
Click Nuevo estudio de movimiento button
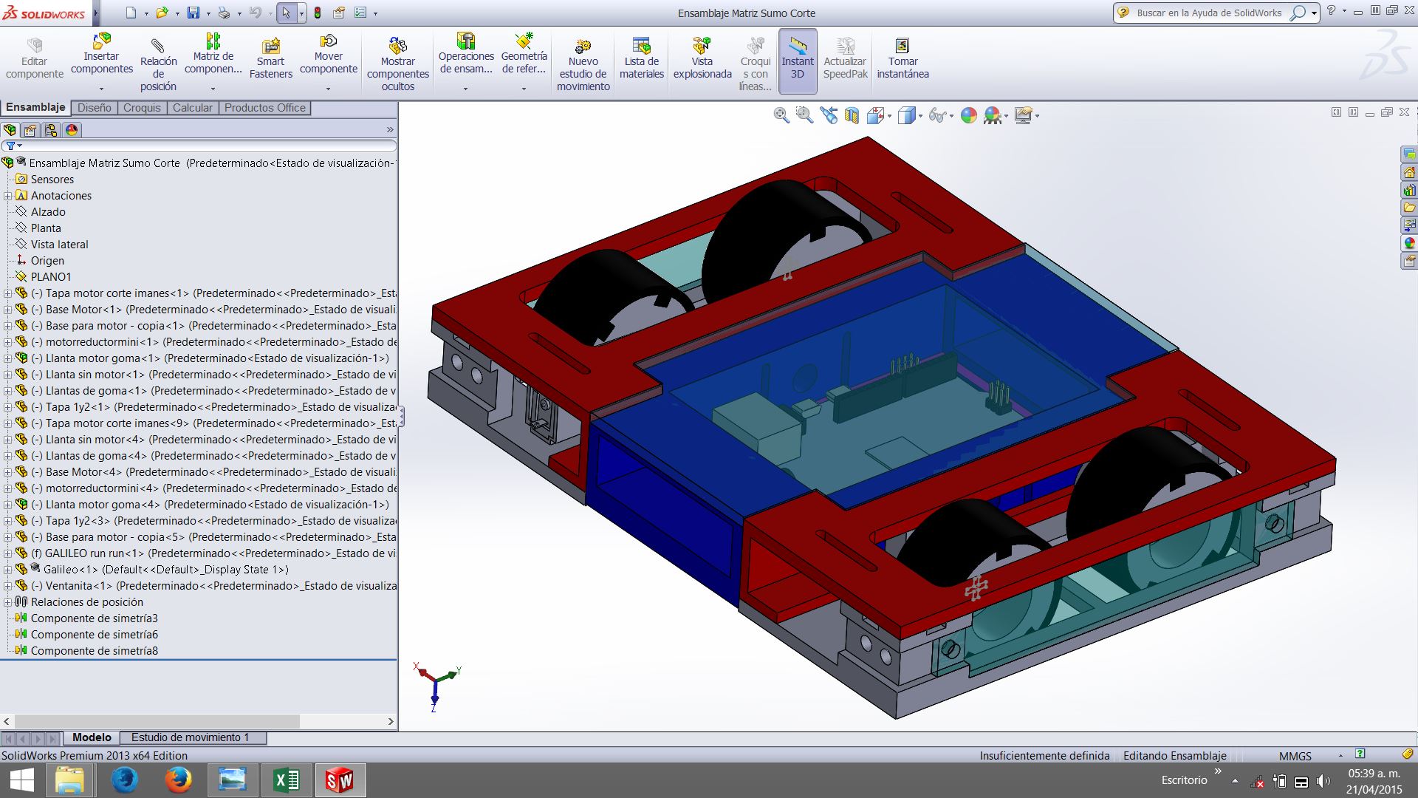[583, 62]
